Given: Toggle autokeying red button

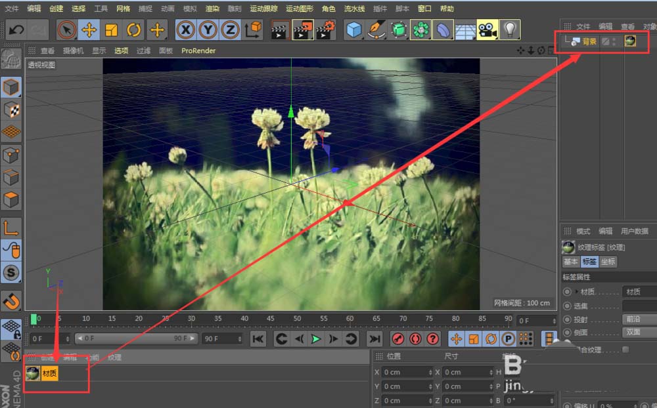Looking at the screenshot, I should pyautogui.click(x=415, y=338).
